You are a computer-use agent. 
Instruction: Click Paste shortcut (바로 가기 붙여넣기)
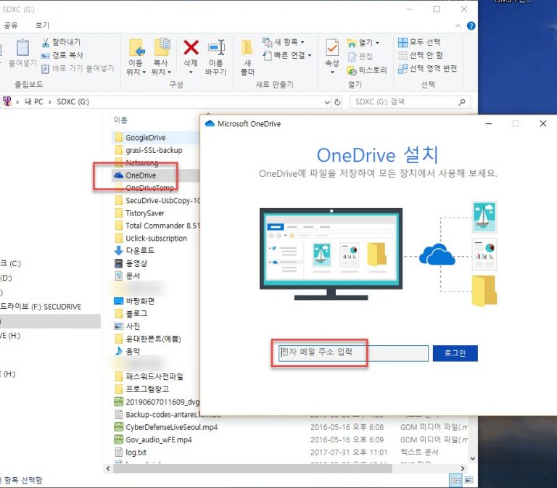78,69
